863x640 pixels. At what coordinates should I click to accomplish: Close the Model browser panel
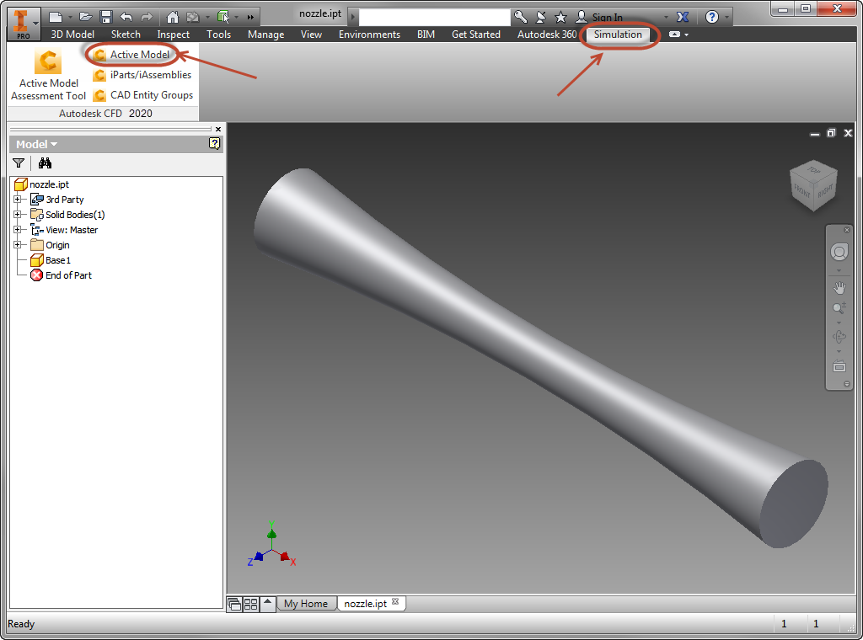[x=218, y=129]
